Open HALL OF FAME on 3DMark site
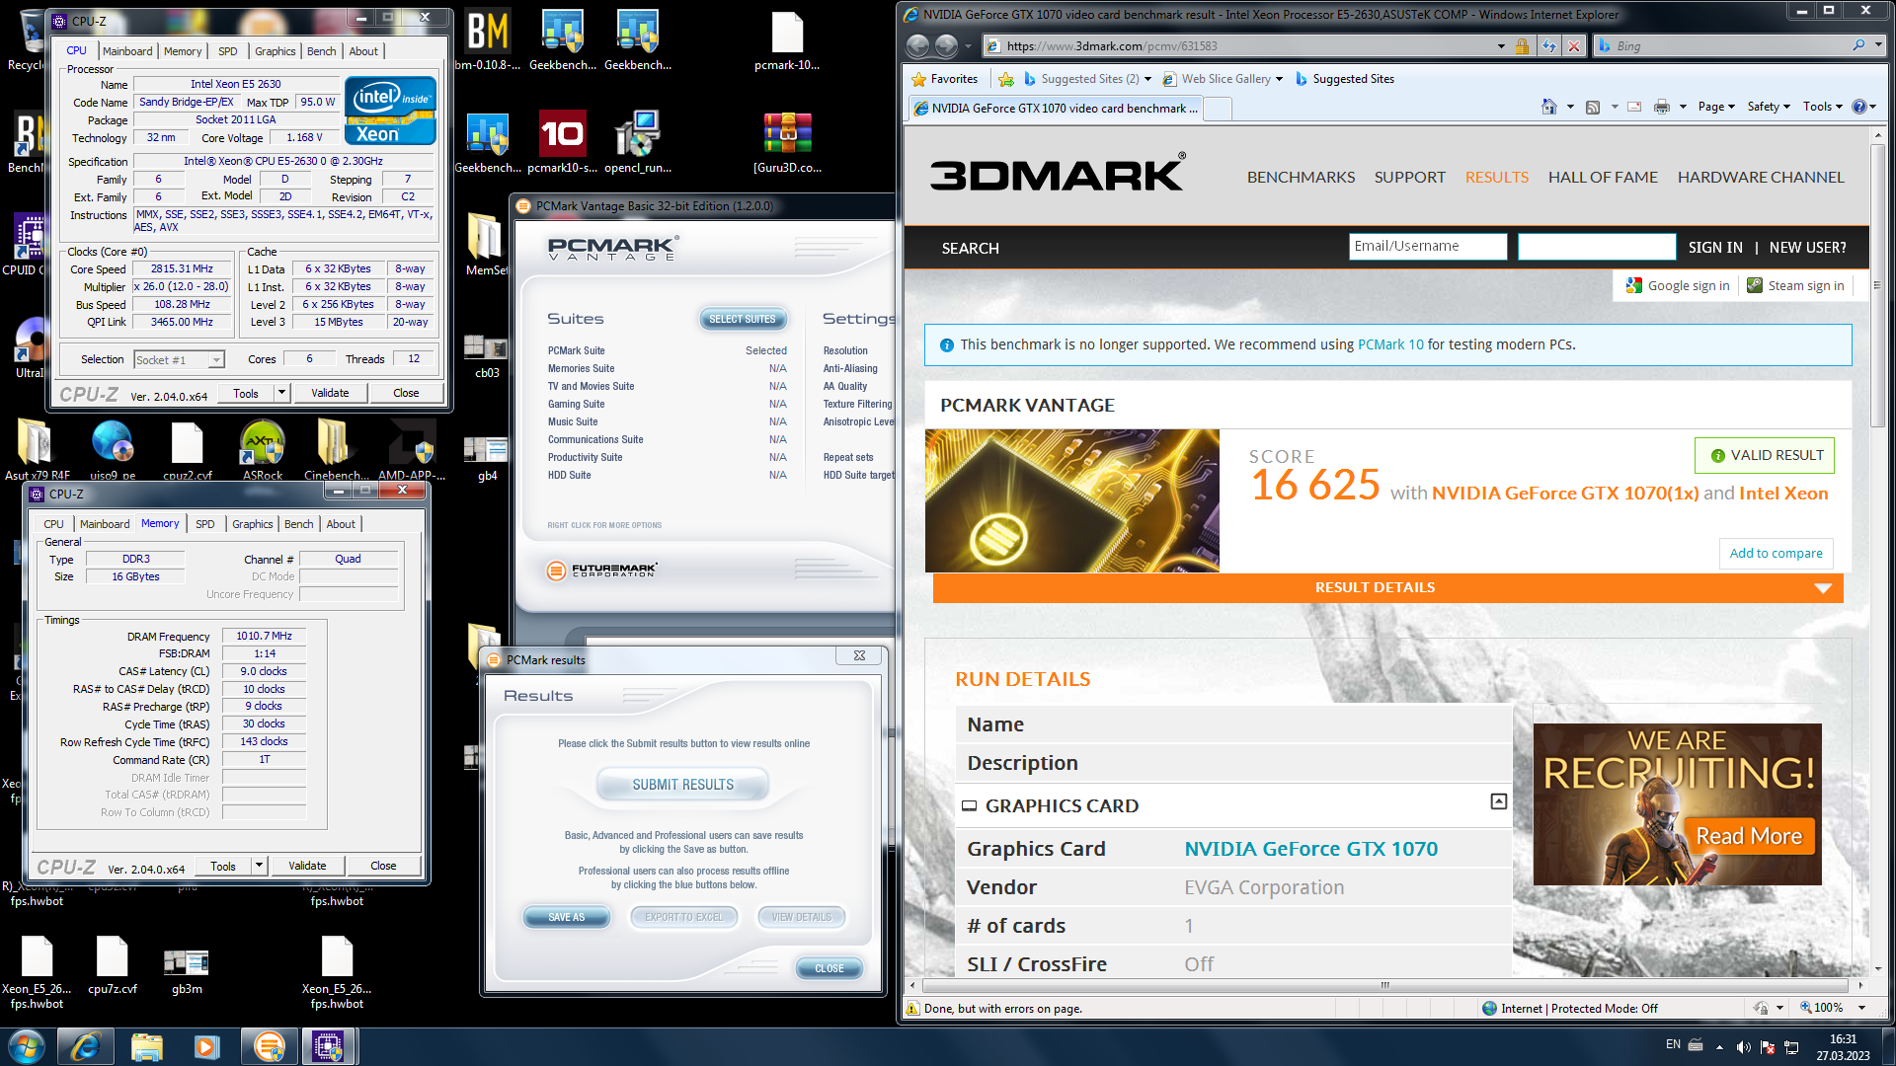1896x1066 pixels. (x=1603, y=178)
